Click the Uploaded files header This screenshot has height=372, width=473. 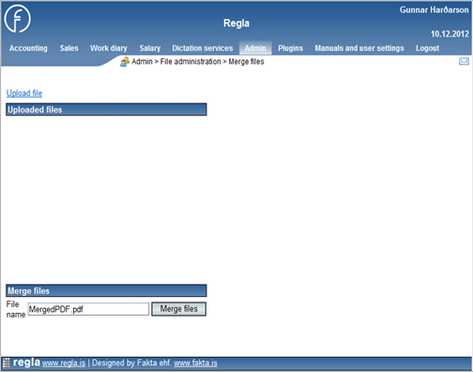tap(106, 110)
